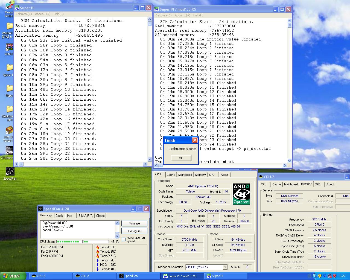Click the SpeedFan Minimize button

[134, 223]
